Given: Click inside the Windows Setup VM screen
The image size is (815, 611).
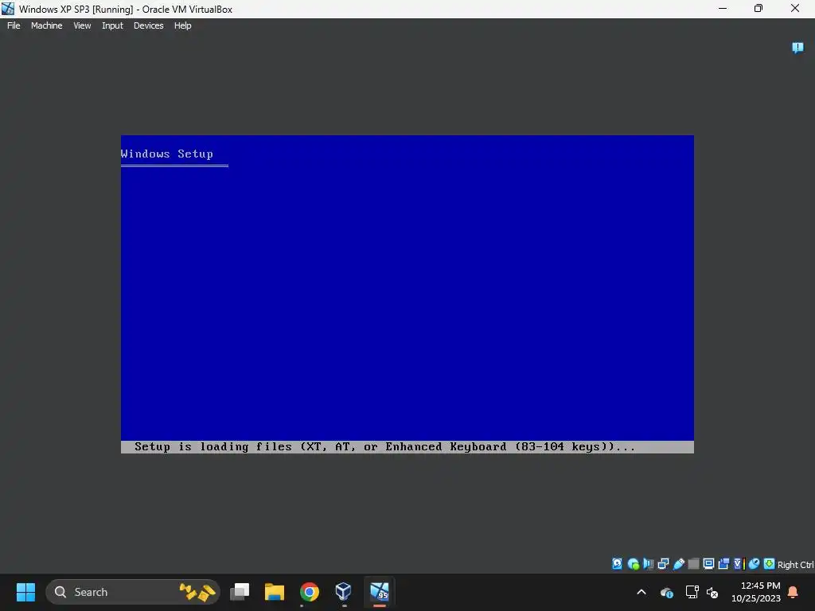Looking at the screenshot, I should [x=407, y=294].
